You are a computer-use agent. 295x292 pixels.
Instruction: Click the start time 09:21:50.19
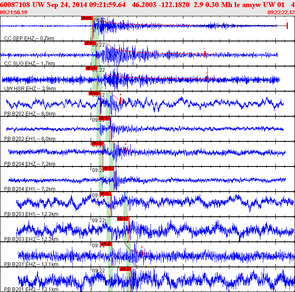tap(13, 13)
